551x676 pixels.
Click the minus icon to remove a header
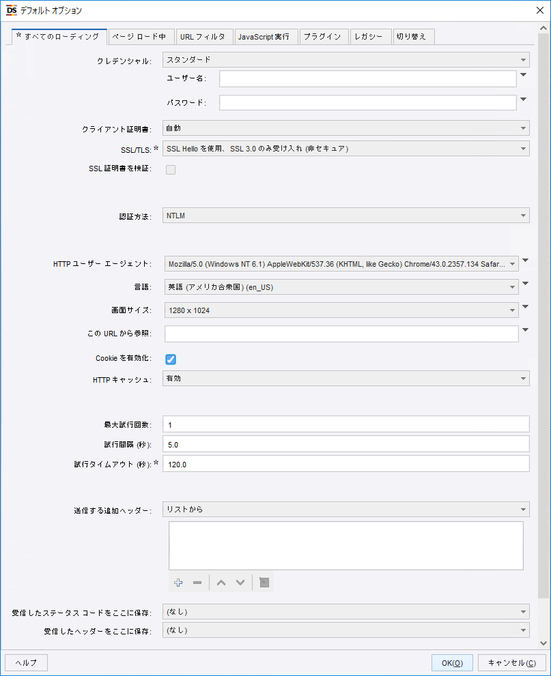(197, 583)
